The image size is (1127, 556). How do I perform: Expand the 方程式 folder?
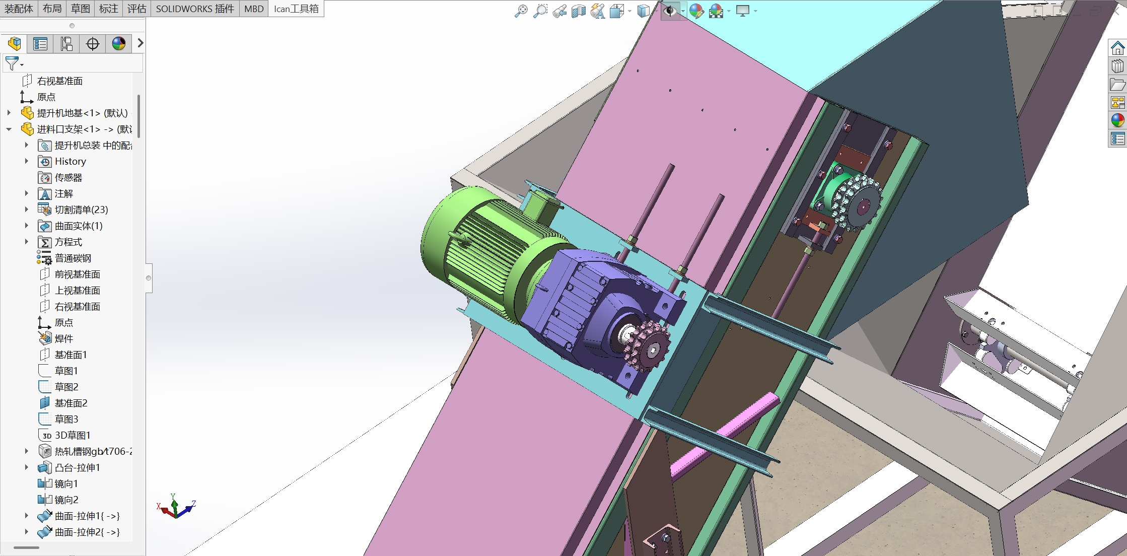point(27,242)
